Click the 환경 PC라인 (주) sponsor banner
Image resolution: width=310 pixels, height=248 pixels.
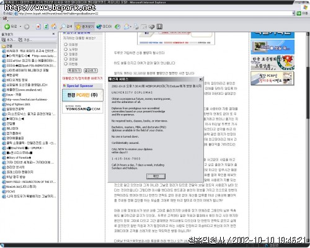(82, 95)
